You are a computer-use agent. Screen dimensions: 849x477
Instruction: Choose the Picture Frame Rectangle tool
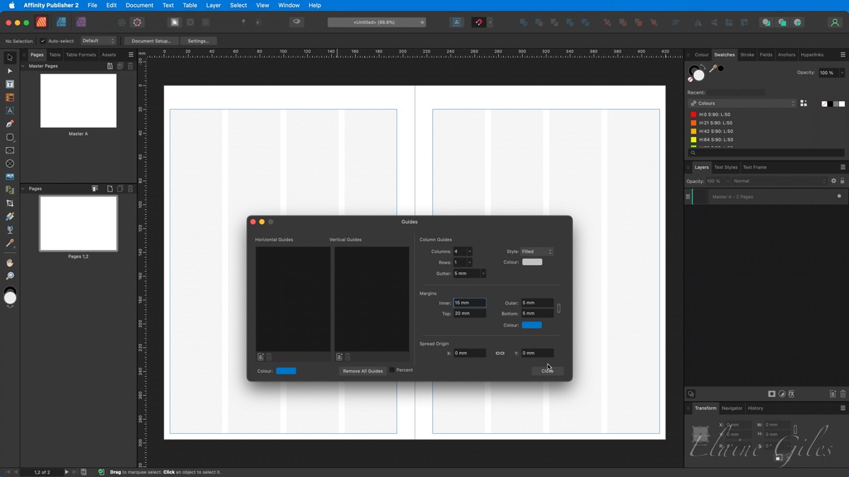pos(10,151)
